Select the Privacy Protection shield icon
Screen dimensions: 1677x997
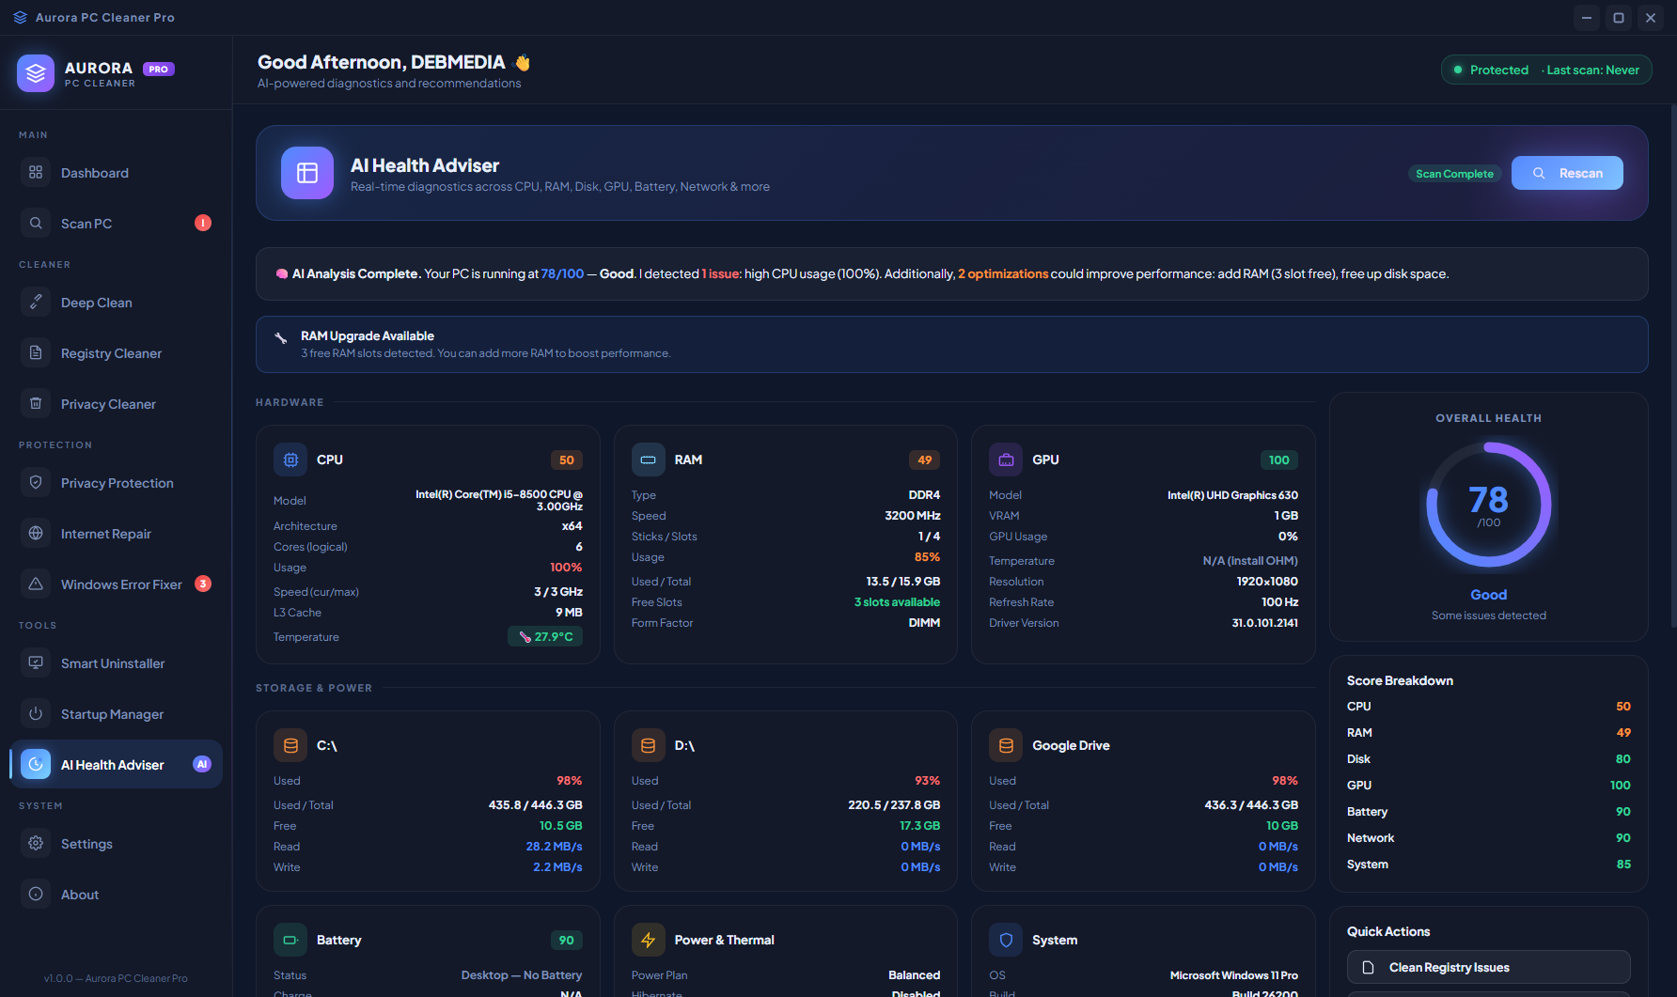pyautogui.click(x=36, y=483)
